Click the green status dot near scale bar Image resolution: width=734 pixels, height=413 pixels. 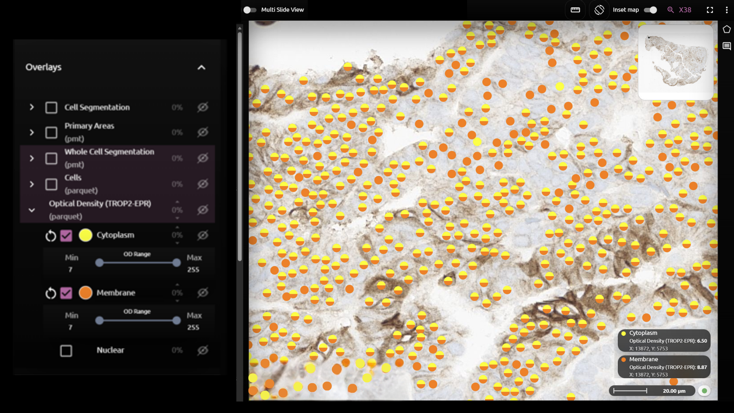704,391
